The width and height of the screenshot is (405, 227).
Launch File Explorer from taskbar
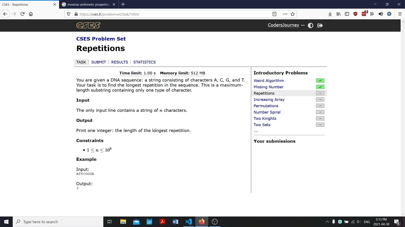click(123, 222)
